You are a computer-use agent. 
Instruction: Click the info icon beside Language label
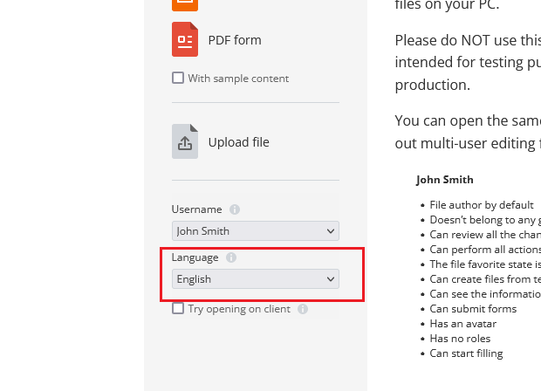[x=230, y=257]
